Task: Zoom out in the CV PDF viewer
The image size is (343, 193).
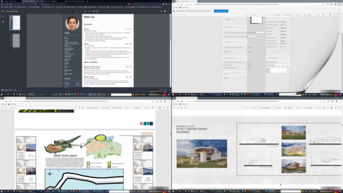Action: (81, 11)
